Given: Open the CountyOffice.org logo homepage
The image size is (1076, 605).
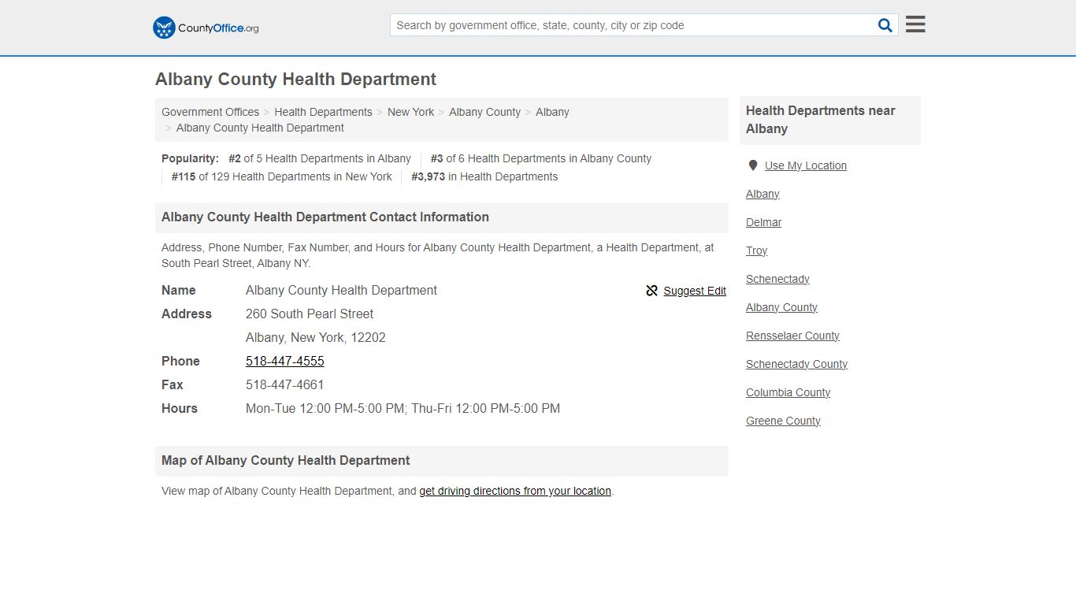Looking at the screenshot, I should (206, 28).
